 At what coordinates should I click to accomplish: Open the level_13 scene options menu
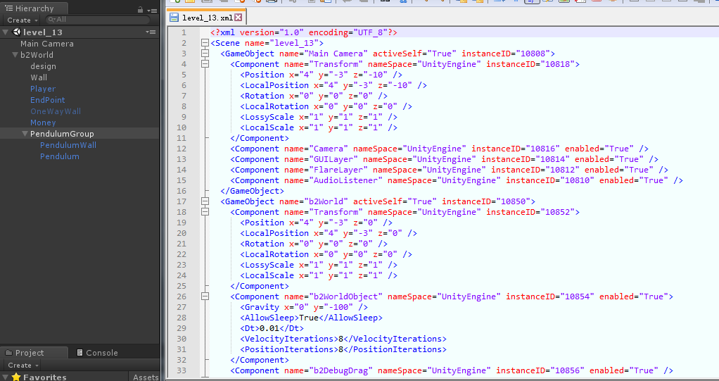[x=151, y=32]
